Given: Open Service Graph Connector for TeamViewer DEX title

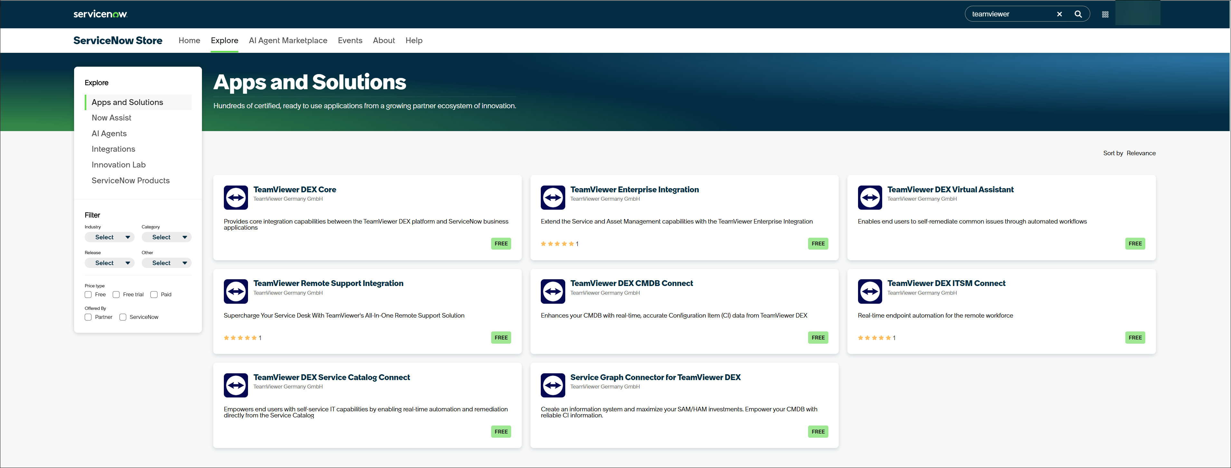Looking at the screenshot, I should point(656,377).
